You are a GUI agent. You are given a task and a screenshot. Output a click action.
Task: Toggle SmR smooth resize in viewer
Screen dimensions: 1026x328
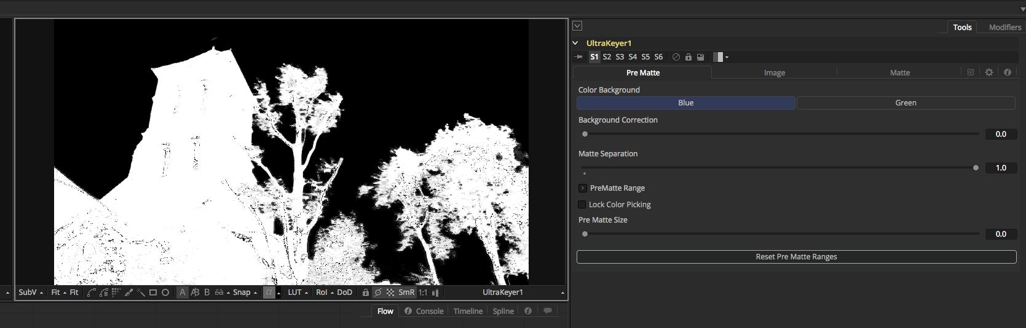tap(406, 292)
